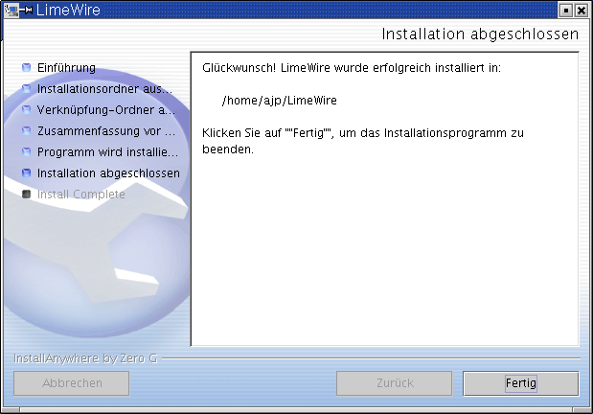
Task: Click the Installation abgeschlossen header title
Action: 480,34
